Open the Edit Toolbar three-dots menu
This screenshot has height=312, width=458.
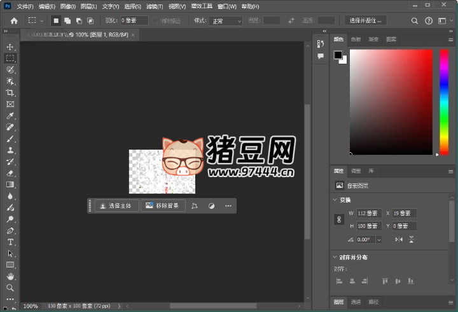pos(10,299)
